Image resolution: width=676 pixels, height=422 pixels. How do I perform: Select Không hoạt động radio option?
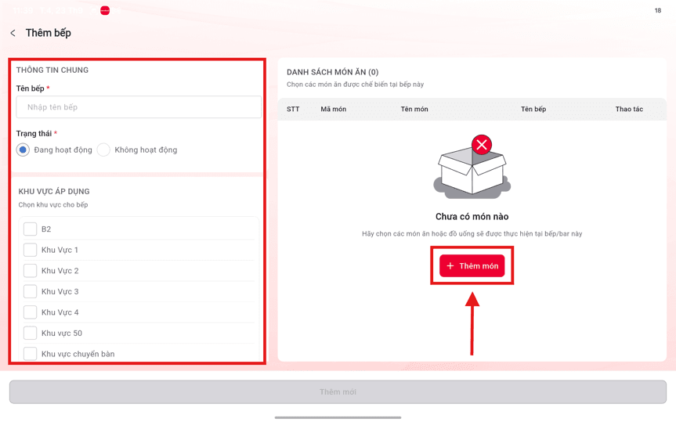pyautogui.click(x=103, y=150)
